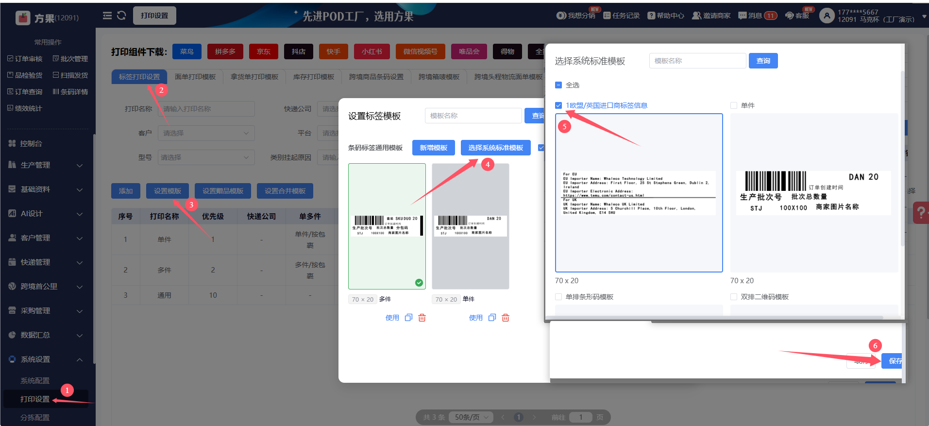Viewport: 929px width, 426px height.
Task: Click the 选择系统标准模板 button
Action: (496, 148)
